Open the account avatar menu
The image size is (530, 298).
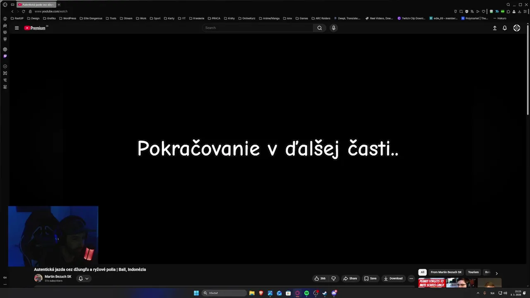coord(517,28)
